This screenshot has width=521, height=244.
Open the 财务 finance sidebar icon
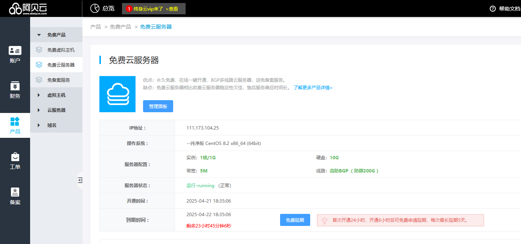(15, 86)
